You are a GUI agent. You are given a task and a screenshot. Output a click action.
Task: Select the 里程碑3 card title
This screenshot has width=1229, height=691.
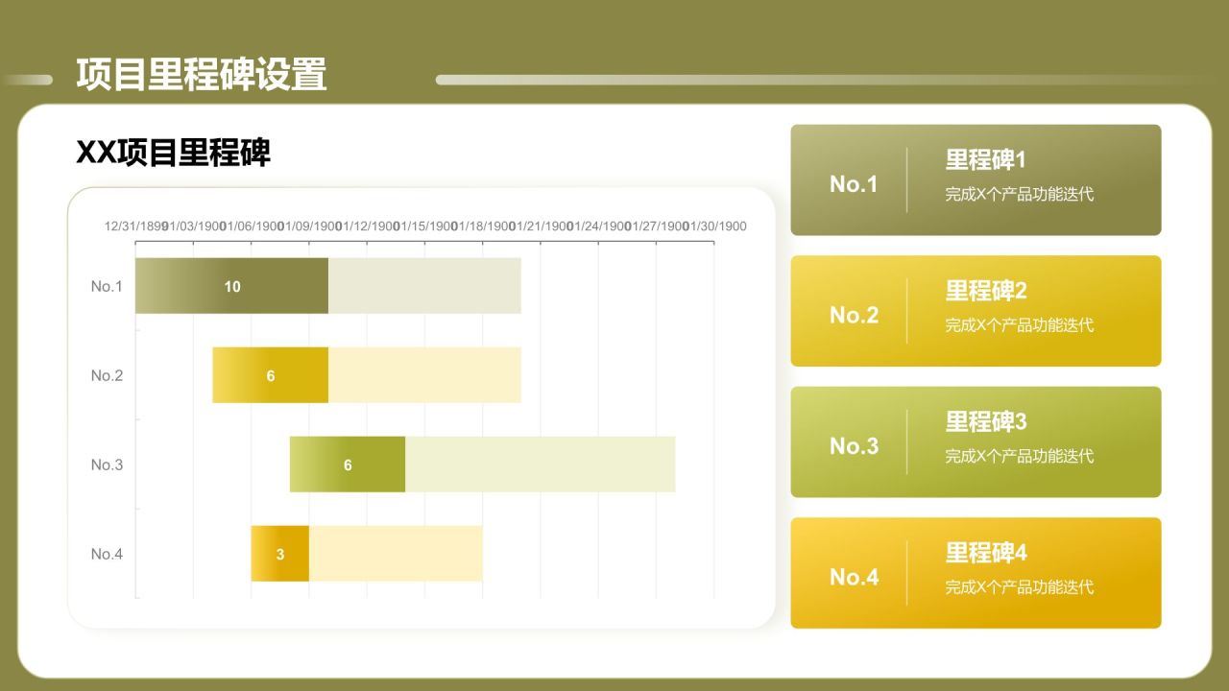(986, 421)
